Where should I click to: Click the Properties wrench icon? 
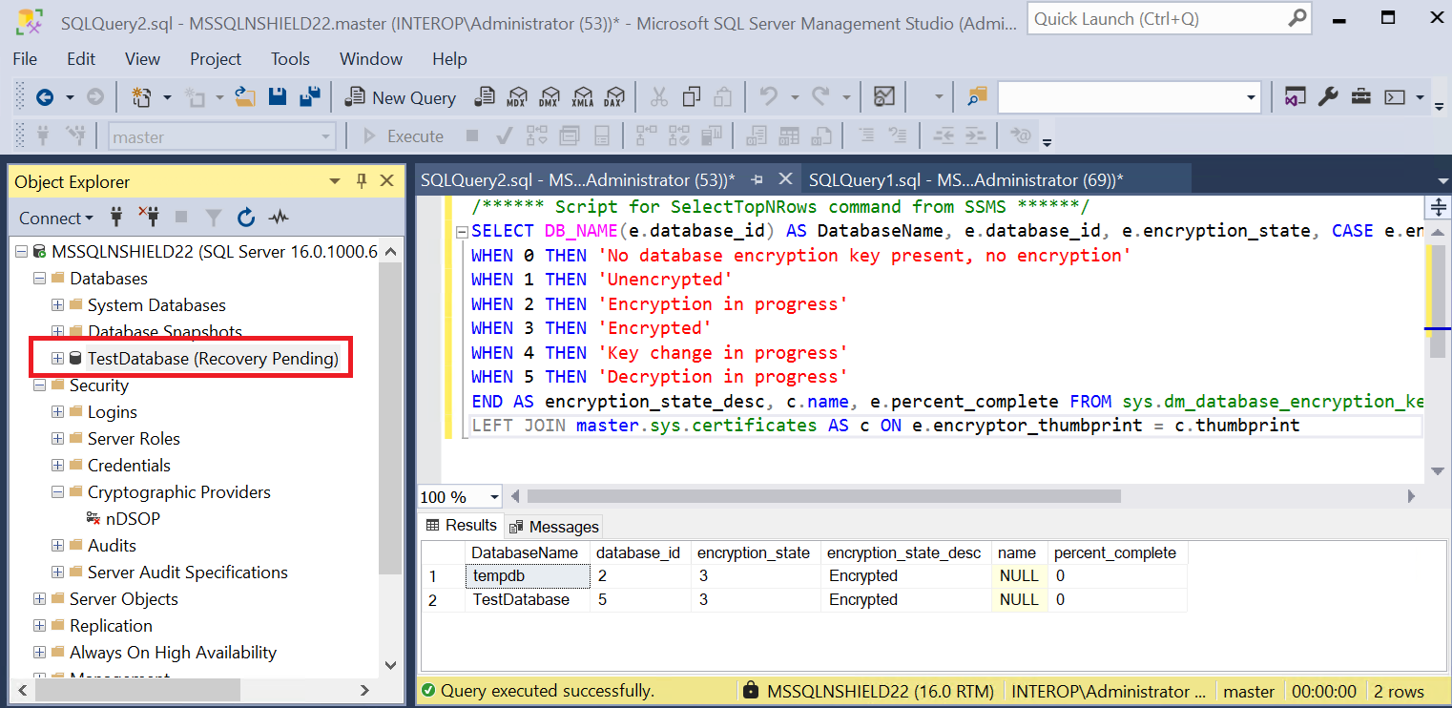pyautogui.click(x=1327, y=97)
